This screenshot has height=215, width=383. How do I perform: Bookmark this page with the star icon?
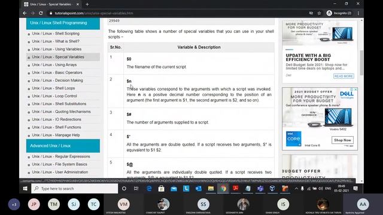[x=319, y=13]
